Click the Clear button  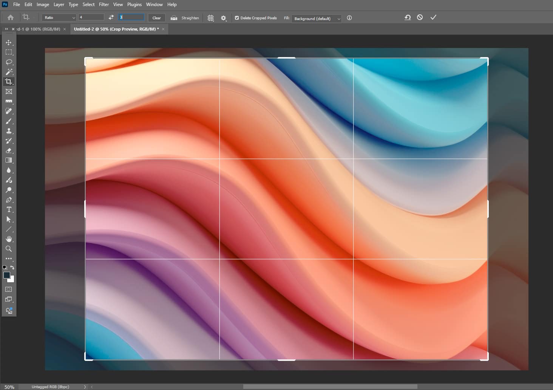156,18
